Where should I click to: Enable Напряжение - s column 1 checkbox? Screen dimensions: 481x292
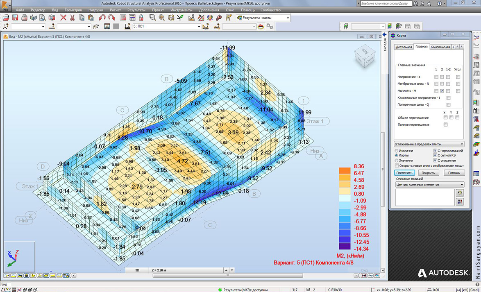436,77
